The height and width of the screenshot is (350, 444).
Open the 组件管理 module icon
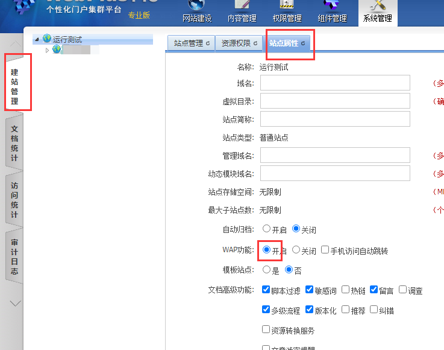point(332,5)
